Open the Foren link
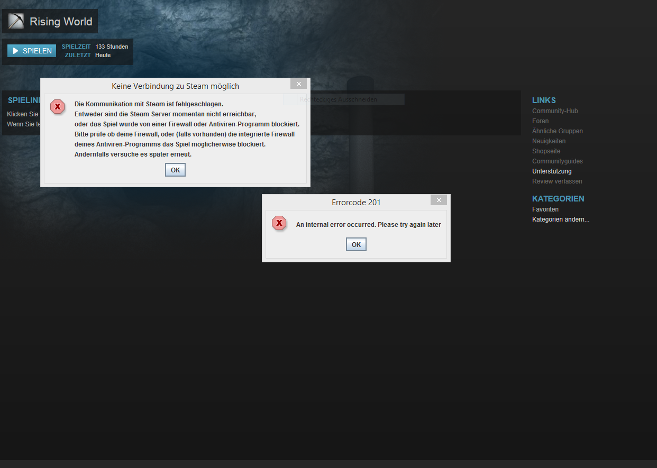 [540, 121]
